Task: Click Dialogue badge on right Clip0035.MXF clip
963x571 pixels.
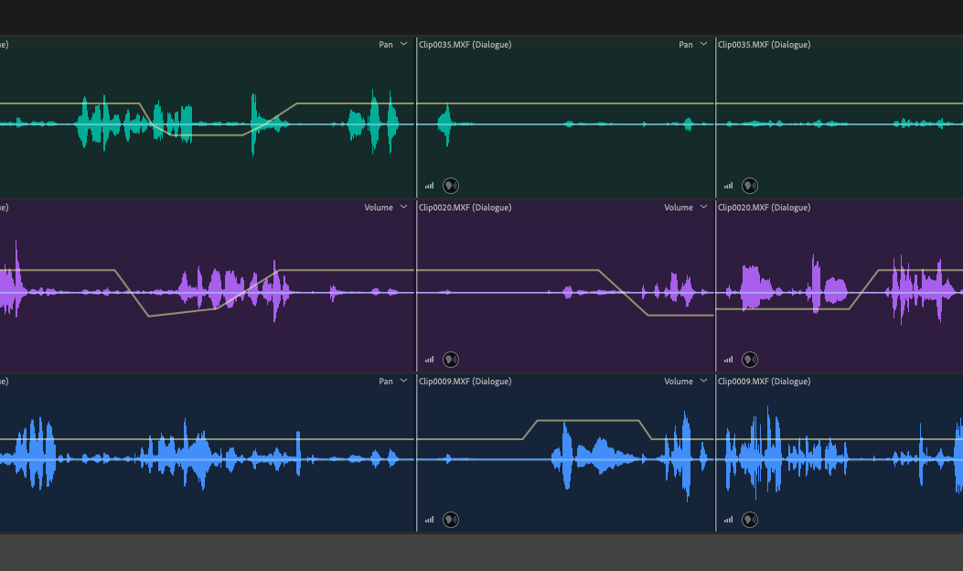Action: 750,186
